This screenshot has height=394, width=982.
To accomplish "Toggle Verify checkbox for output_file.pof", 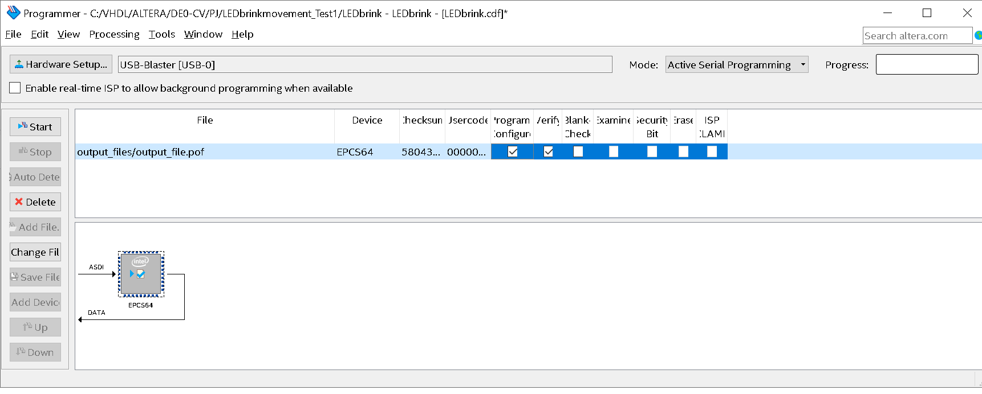I will coord(549,151).
